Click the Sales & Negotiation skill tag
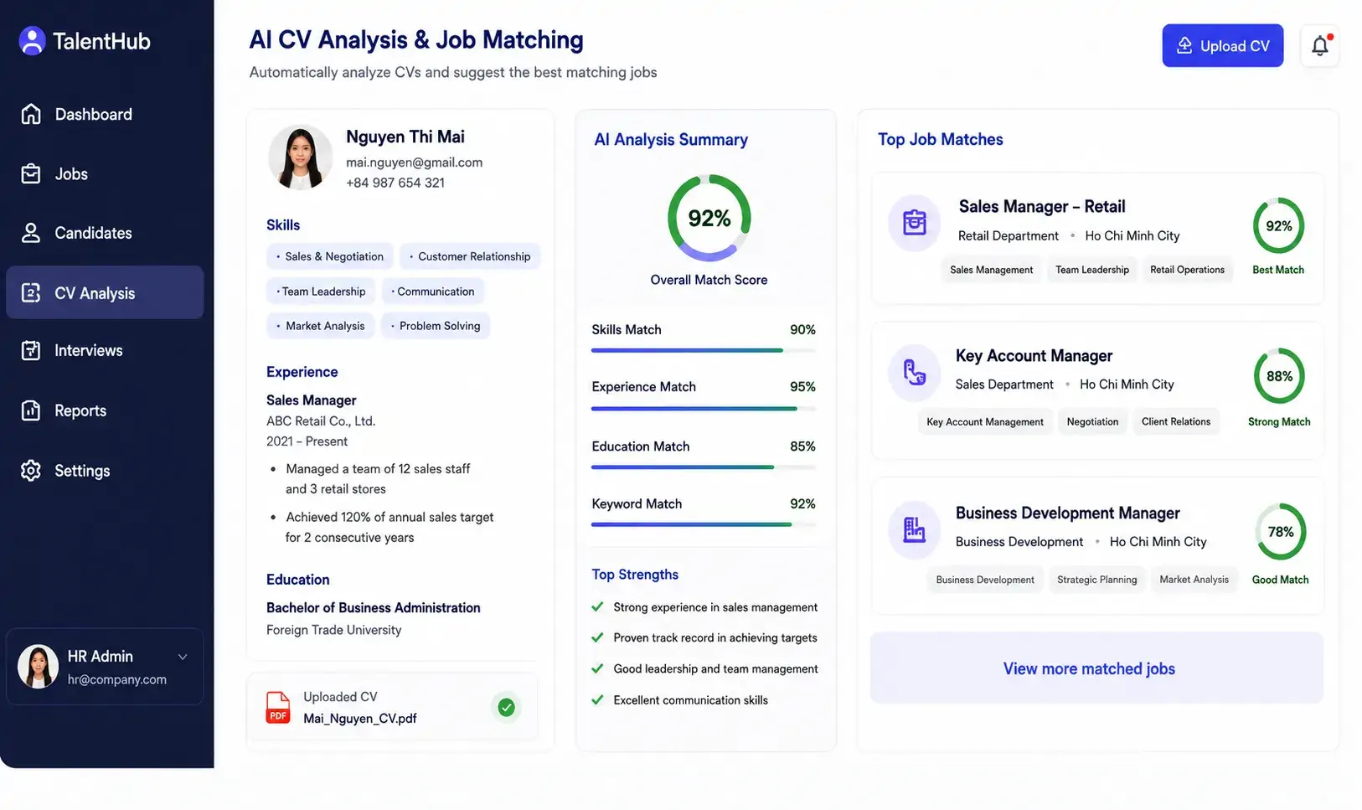Viewport: 1362px width, 810px height. tap(329, 256)
